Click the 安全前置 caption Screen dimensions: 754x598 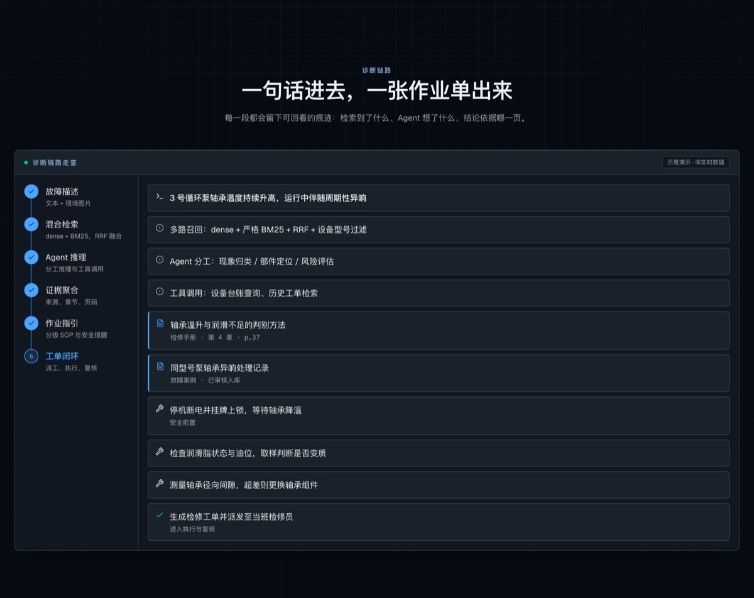(x=183, y=423)
